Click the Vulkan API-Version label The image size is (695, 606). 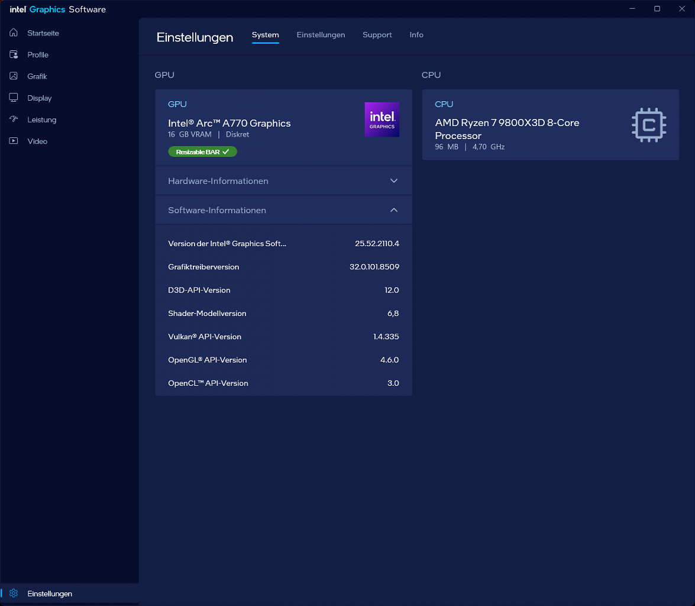[x=204, y=337]
